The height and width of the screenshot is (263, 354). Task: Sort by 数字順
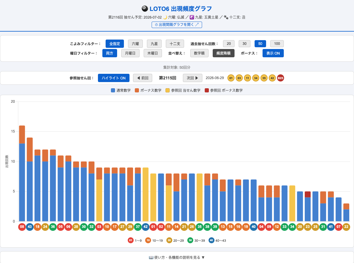pos(199,53)
